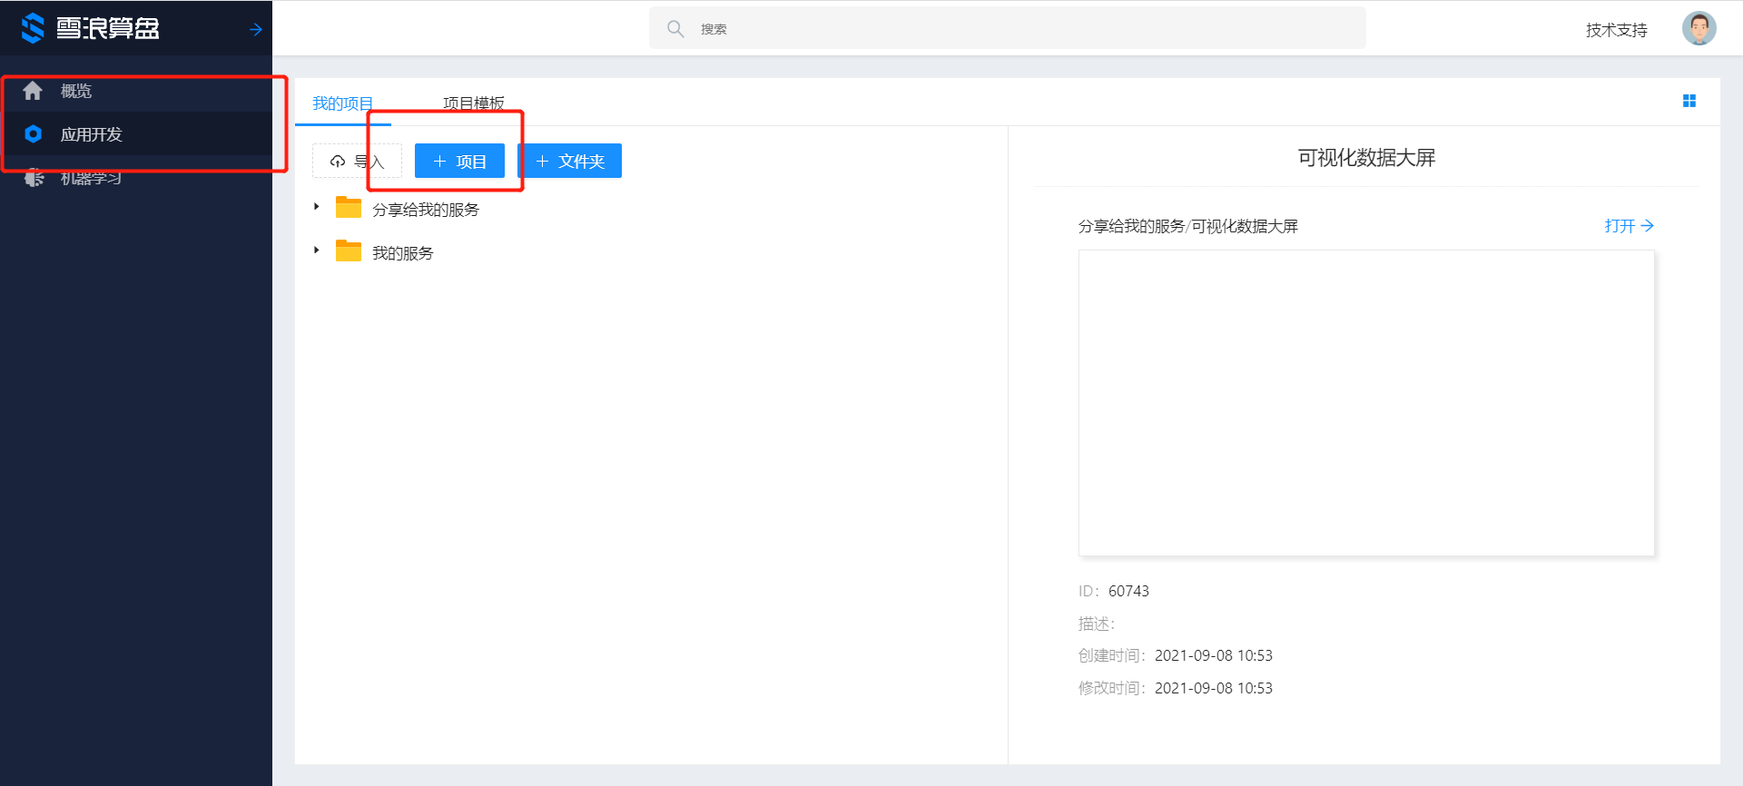Click the 分享给我的服务 folder icon

(349, 208)
